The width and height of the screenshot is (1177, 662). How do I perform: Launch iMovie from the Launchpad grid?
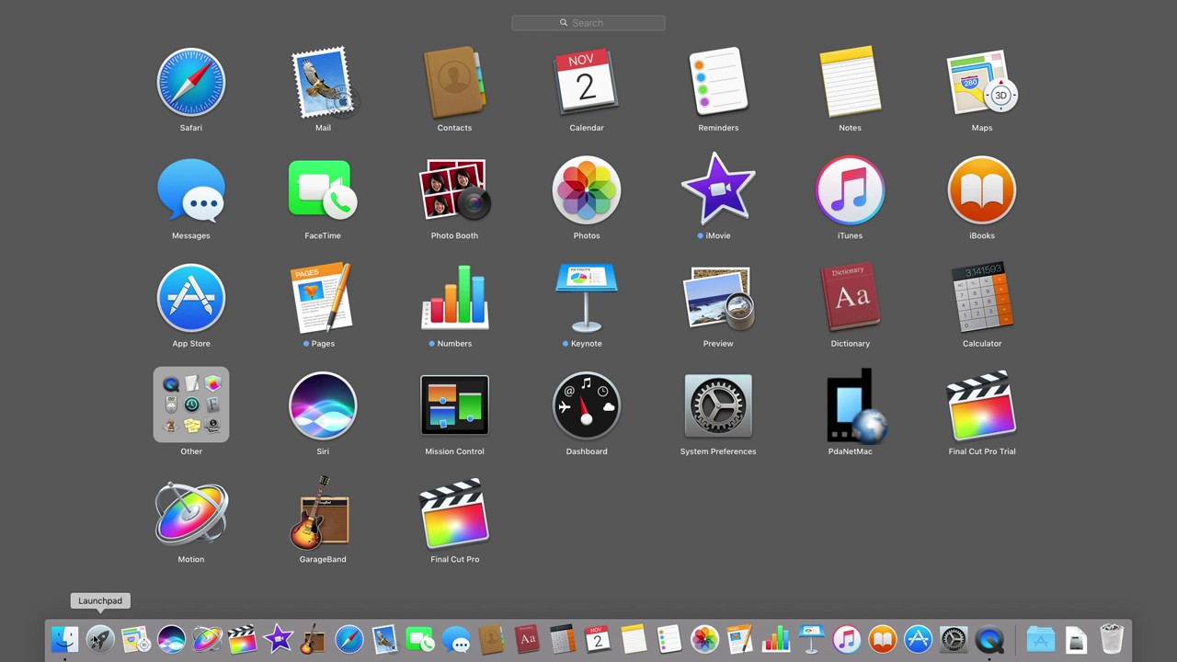click(x=718, y=190)
